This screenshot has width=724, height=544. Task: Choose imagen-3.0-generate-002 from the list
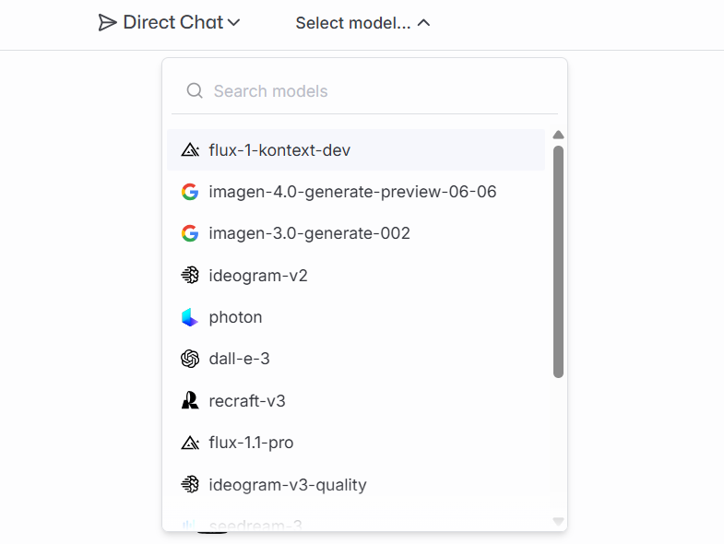click(309, 233)
